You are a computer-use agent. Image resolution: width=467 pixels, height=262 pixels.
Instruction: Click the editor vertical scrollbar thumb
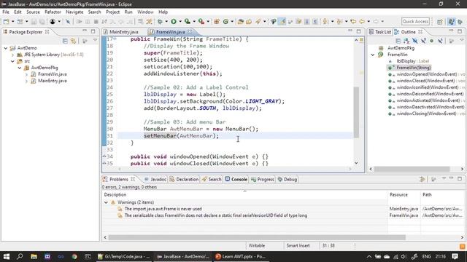coord(356,112)
